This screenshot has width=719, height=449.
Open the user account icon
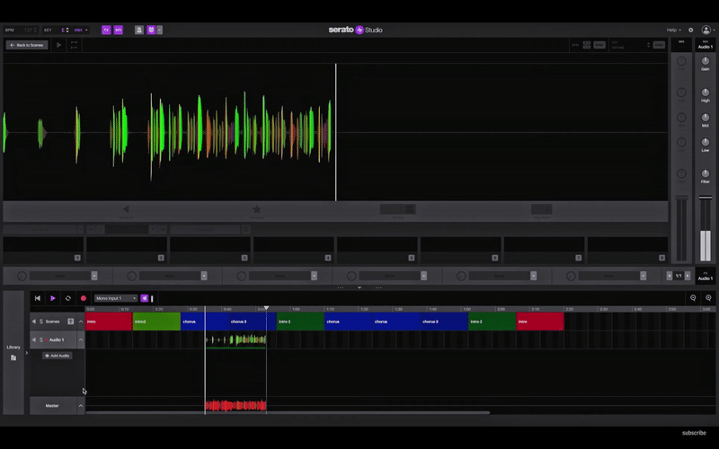[706, 30]
